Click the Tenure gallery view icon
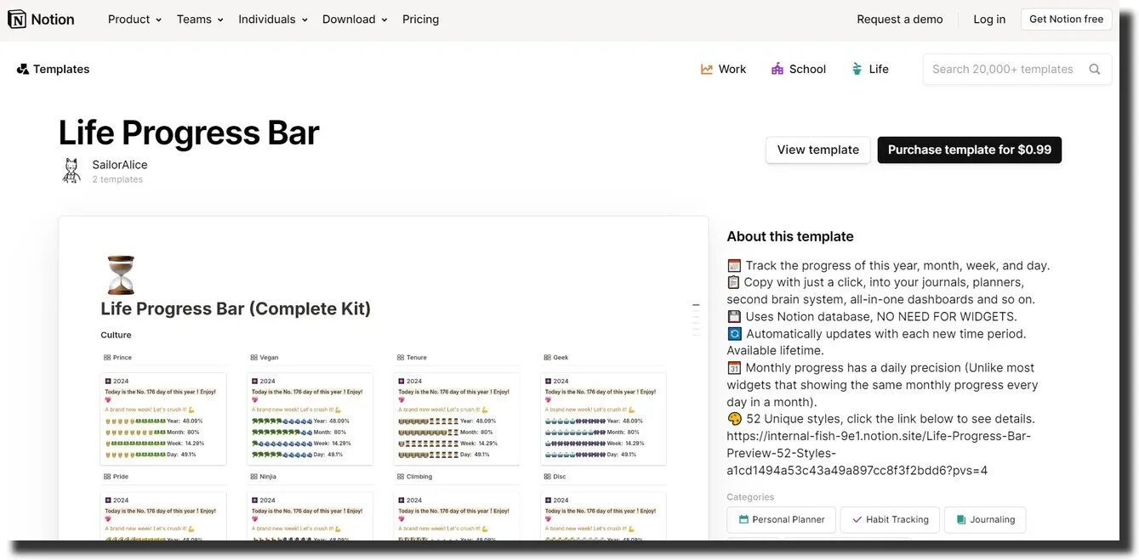Image resolution: width=1139 pixels, height=560 pixels. [x=401, y=358]
